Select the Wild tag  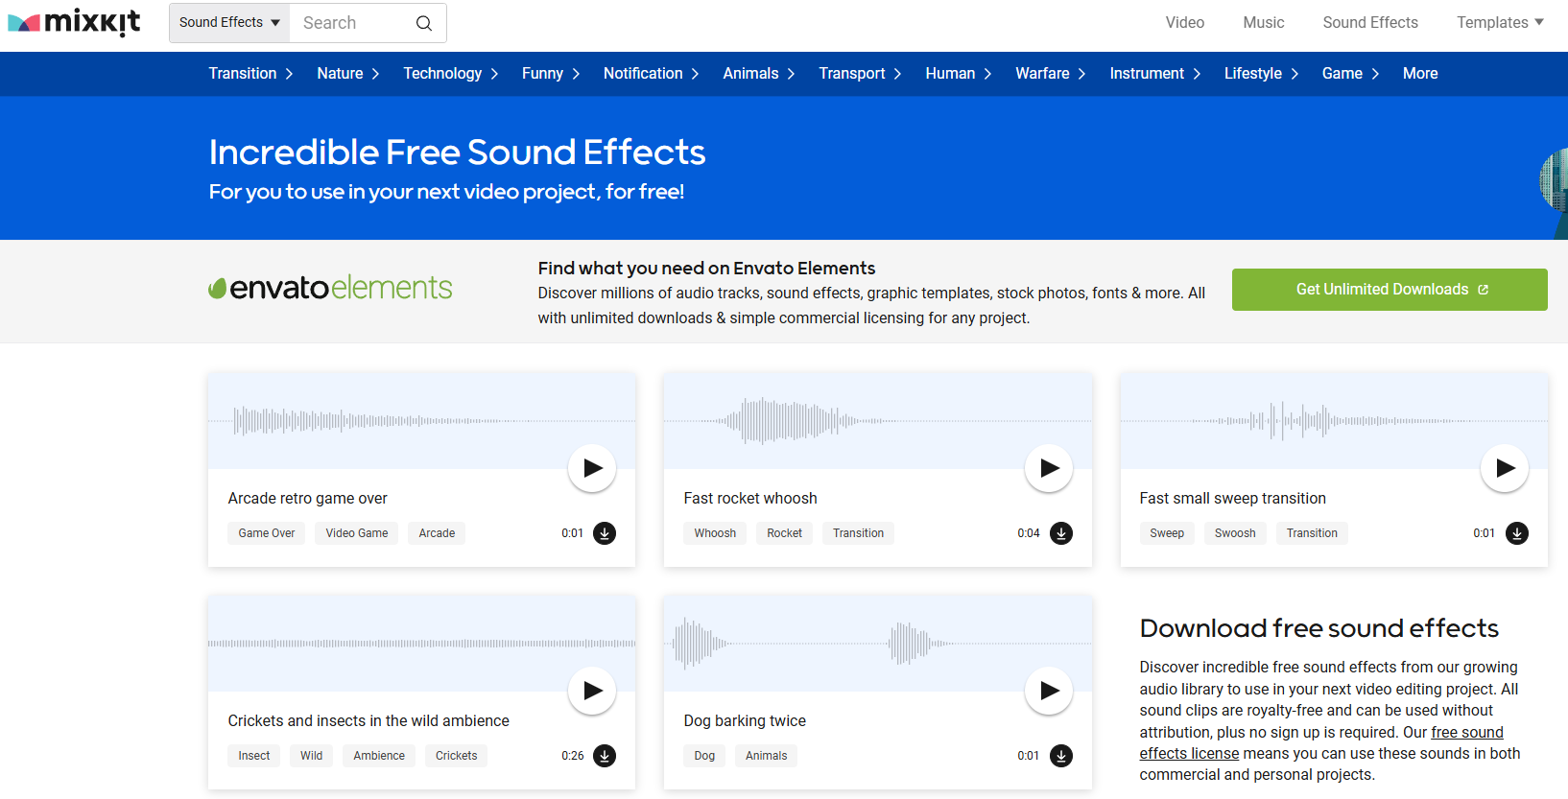311,756
